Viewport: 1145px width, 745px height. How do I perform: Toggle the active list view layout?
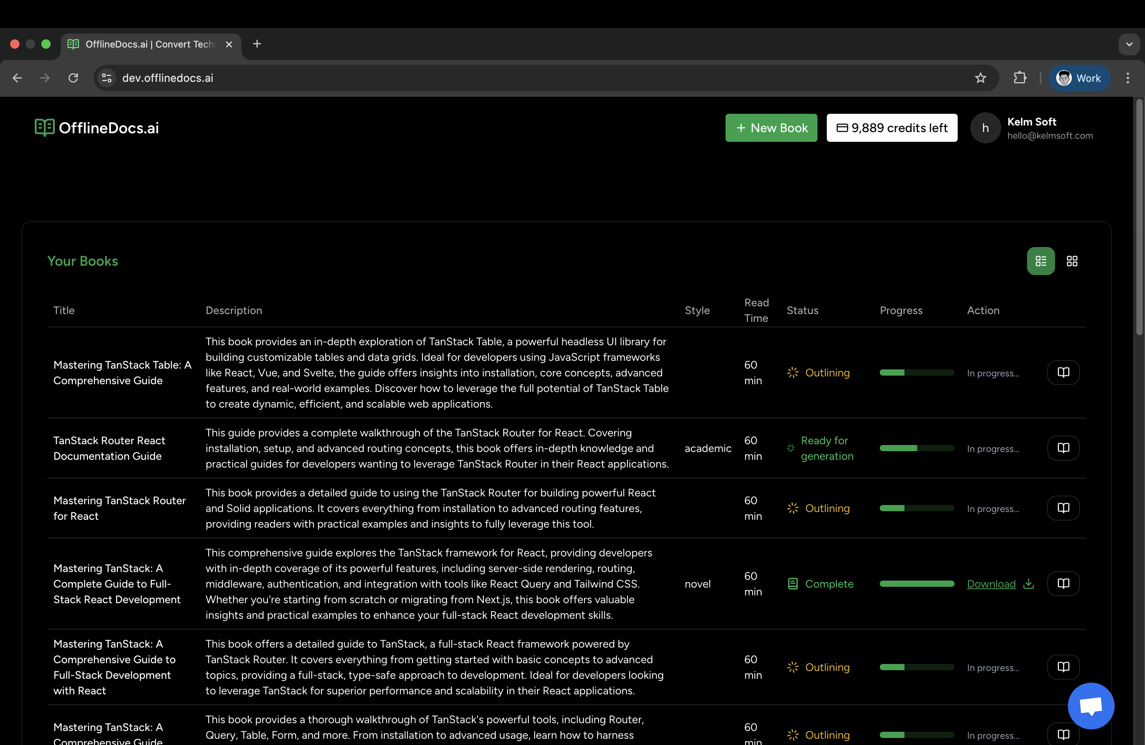pos(1041,261)
